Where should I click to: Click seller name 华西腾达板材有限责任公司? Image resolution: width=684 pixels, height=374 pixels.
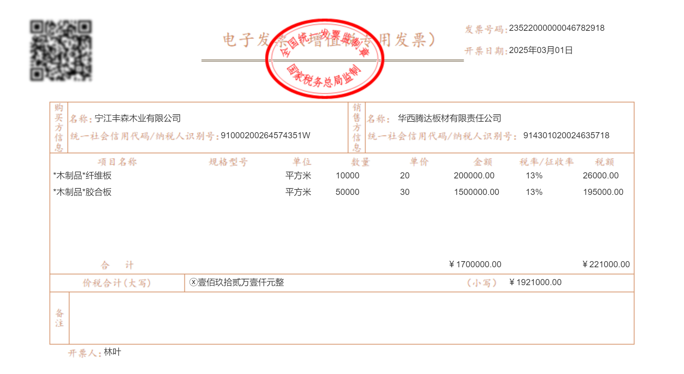[449, 118]
